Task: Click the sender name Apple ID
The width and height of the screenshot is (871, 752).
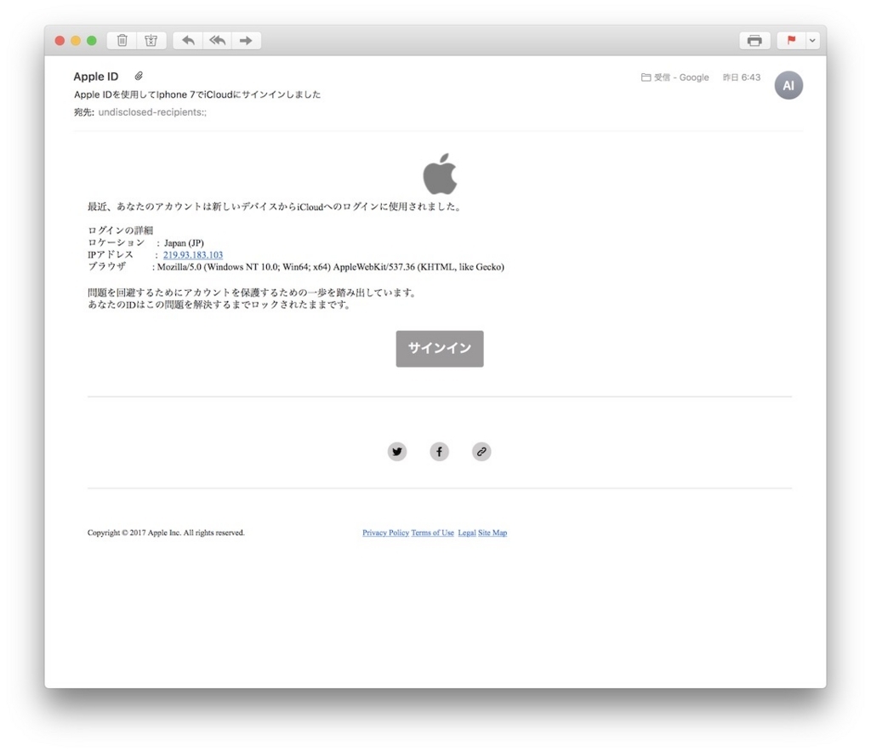Action: [96, 77]
